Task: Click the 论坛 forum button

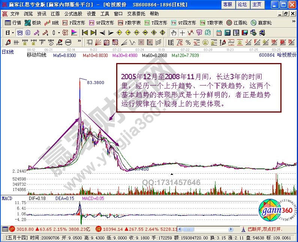Action: click(242, 5)
